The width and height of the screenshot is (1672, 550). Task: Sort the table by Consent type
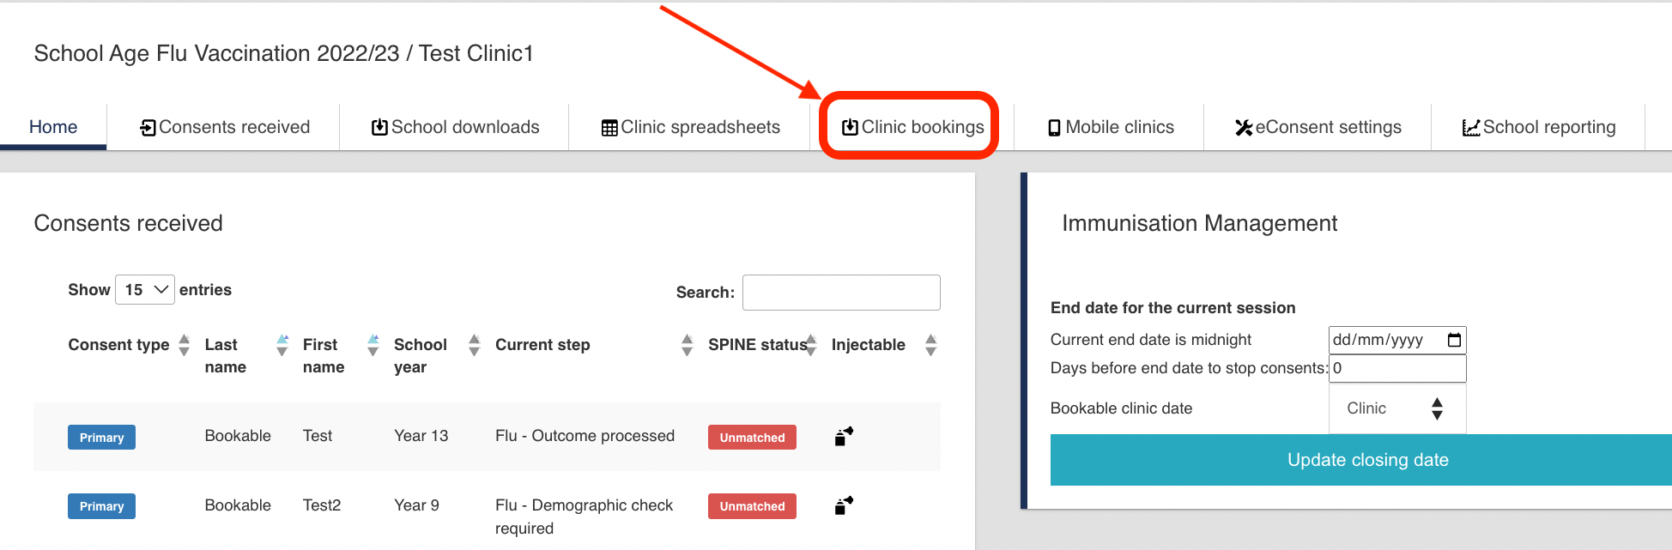[184, 345]
